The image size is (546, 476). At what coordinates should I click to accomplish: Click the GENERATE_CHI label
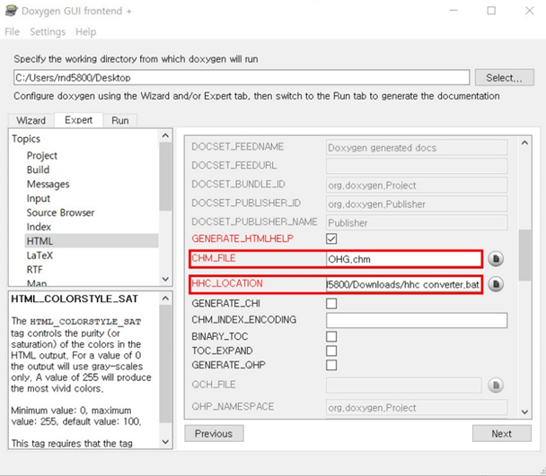coord(226,304)
